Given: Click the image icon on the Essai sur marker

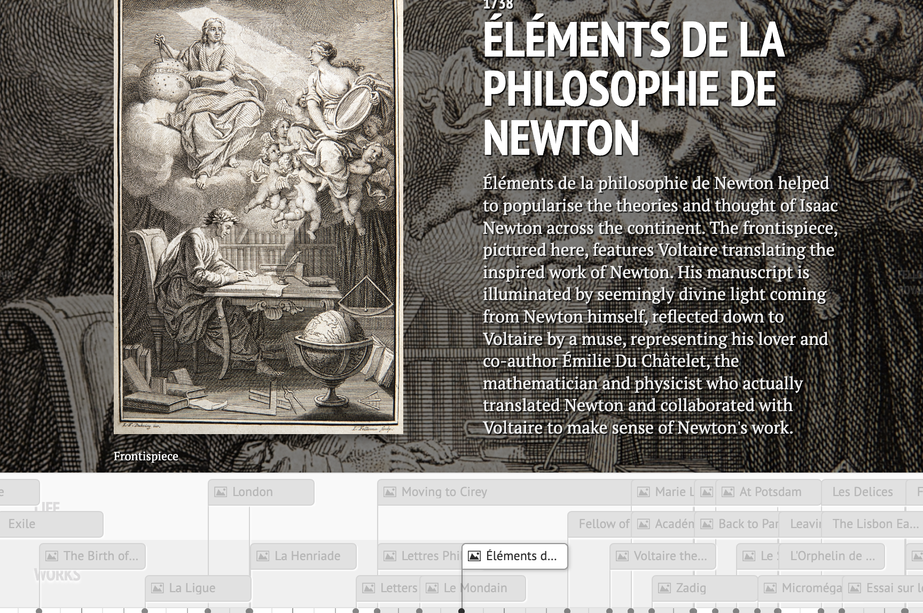Looking at the screenshot, I should [855, 588].
